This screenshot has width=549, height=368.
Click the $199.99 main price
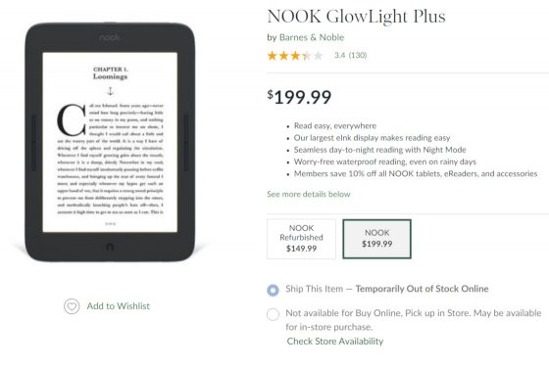[x=299, y=97]
